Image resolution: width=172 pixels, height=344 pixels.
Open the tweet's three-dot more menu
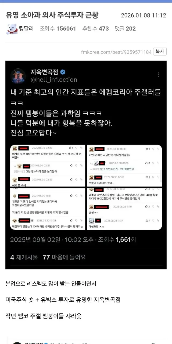coord(159,75)
